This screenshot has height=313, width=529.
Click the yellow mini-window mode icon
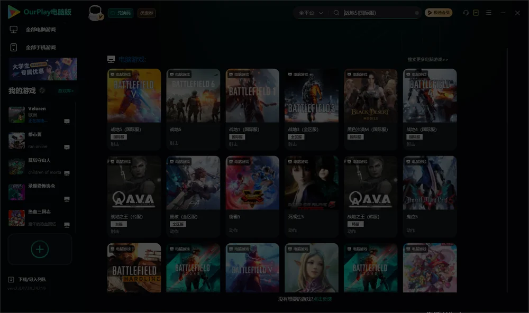[476, 13]
